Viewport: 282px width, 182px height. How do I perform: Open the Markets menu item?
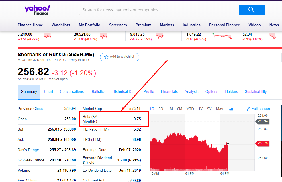167,25
